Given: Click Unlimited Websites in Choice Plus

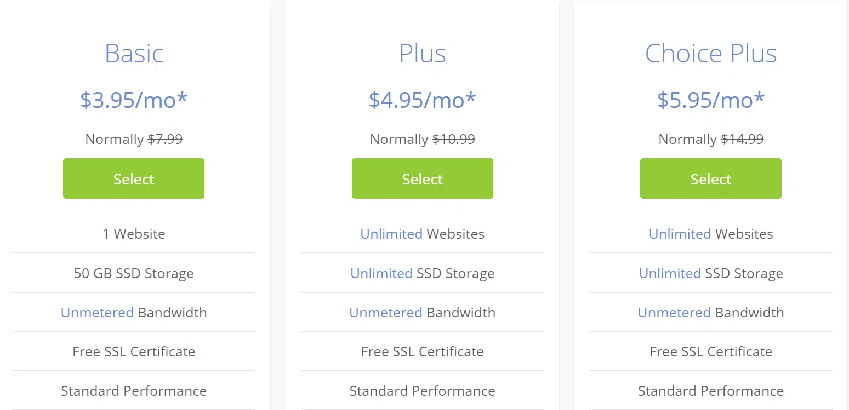Looking at the screenshot, I should point(711,234).
